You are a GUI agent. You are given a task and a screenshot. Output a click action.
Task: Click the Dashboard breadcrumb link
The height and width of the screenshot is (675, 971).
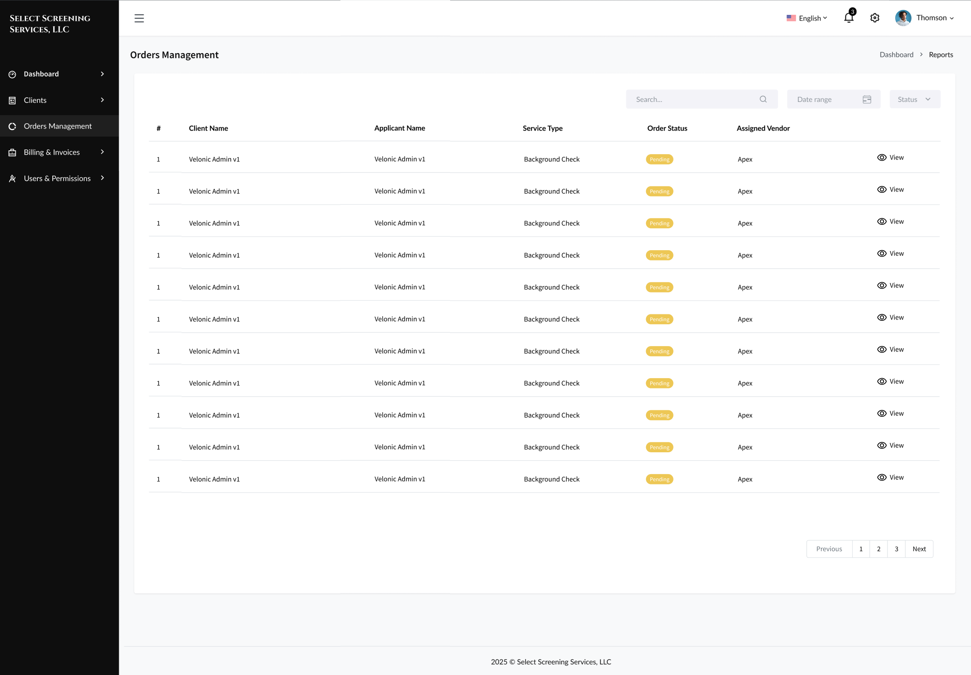pyautogui.click(x=896, y=55)
